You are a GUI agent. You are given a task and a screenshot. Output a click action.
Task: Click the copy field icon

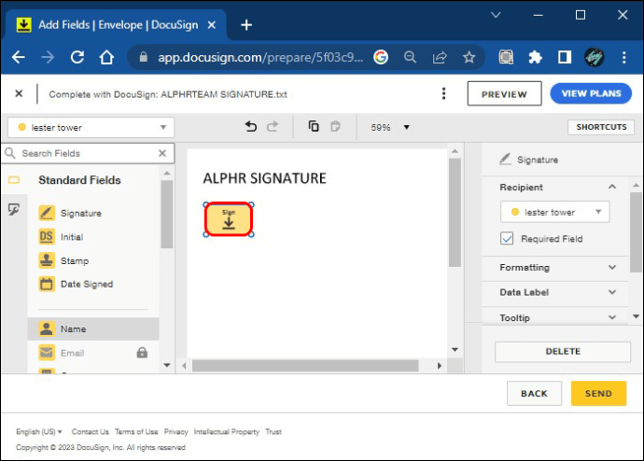(314, 126)
